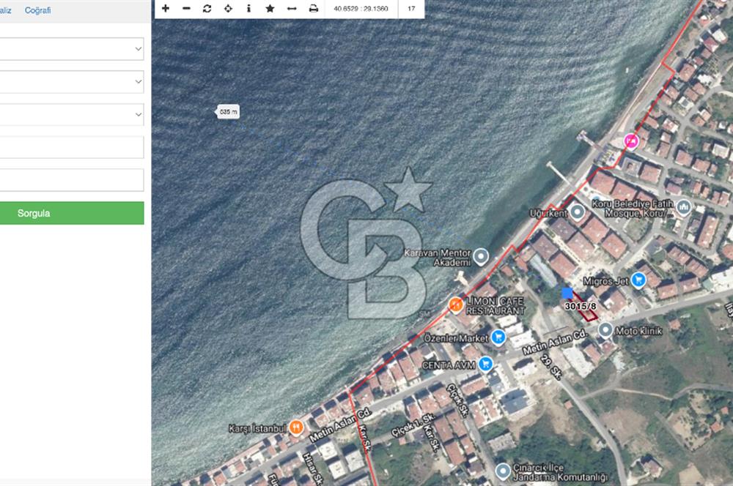Screen dimensions: 733x486
Task: Focus the second text input above Sorgula
Action: click(70, 180)
